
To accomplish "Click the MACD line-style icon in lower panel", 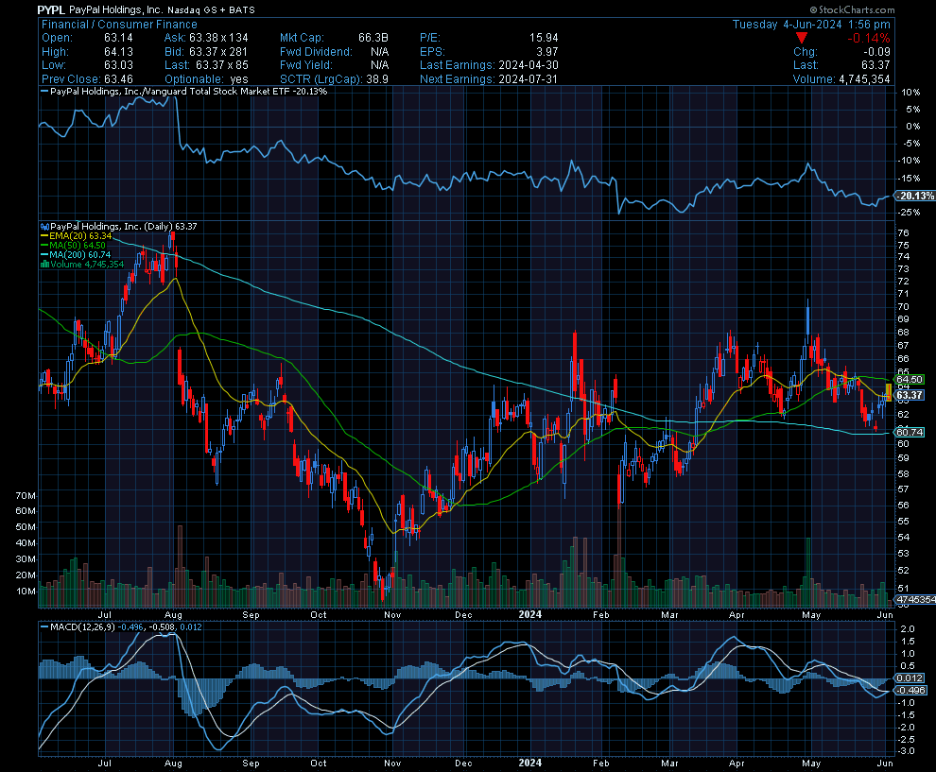I will pyautogui.click(x=43, y=626).
